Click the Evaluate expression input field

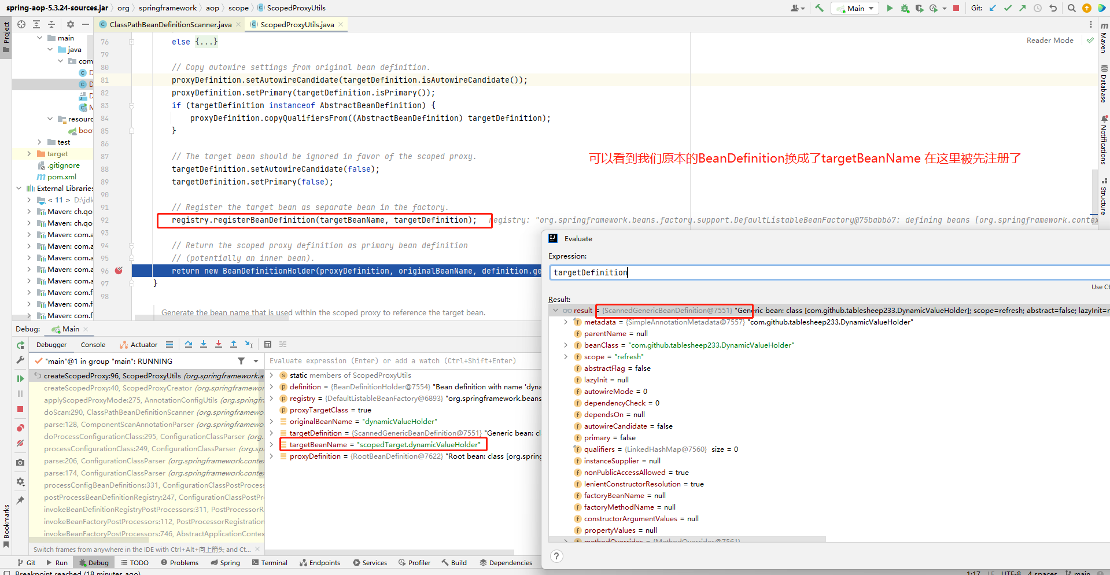(810, 272)
